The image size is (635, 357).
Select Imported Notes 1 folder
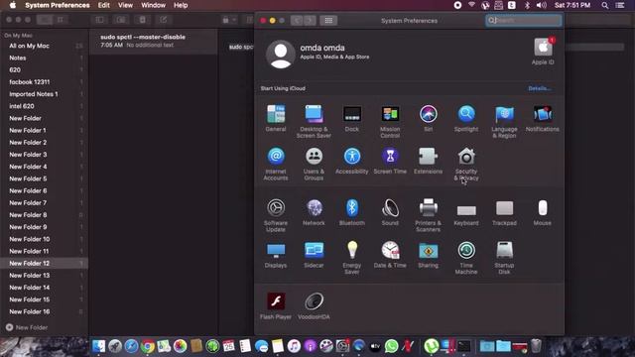coord(45,94)
